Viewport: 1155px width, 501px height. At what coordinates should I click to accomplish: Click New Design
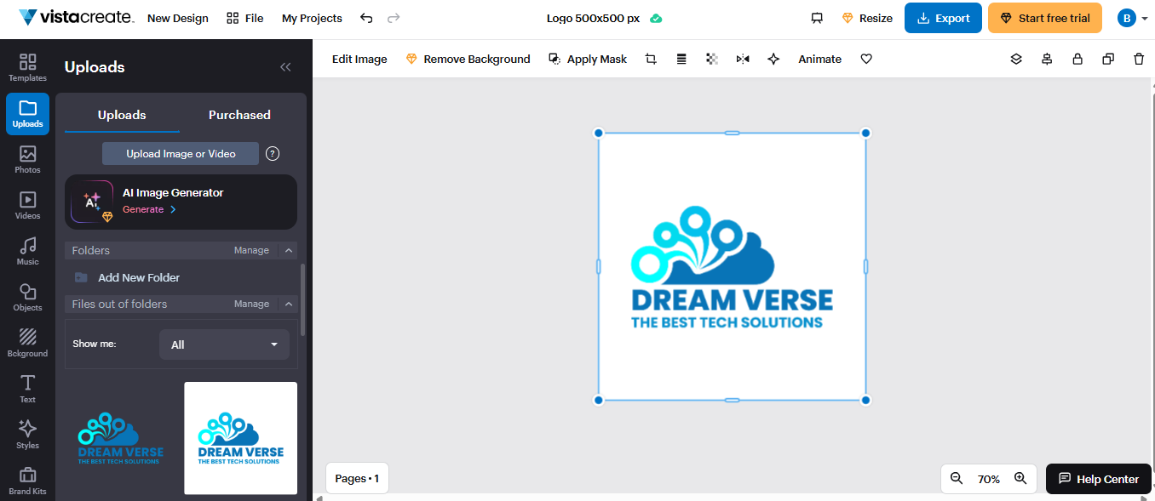coord(178,18)
